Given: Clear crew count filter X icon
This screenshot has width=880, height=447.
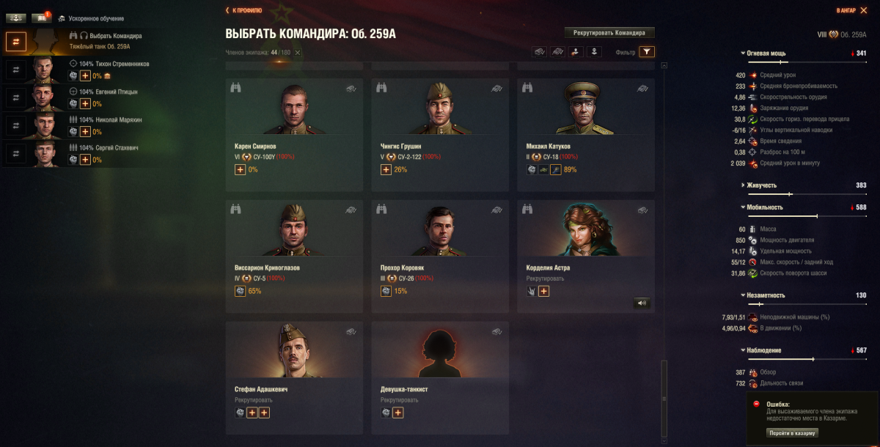Looking at the screenshot, I should 297,53.
